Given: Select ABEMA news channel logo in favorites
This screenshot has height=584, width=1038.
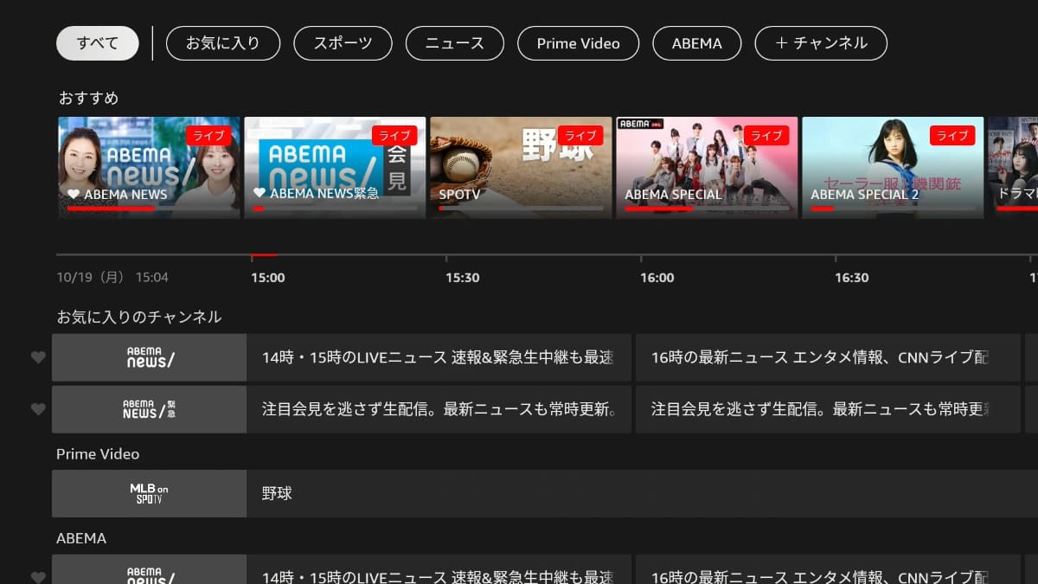Looking at the screenshot, I should point(149,357).
